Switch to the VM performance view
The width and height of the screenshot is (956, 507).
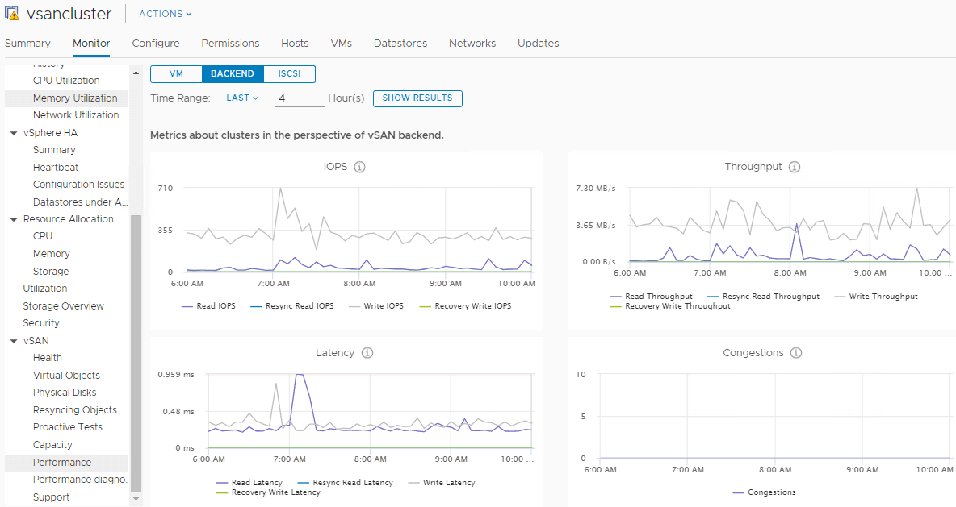(x=175, y=73)
